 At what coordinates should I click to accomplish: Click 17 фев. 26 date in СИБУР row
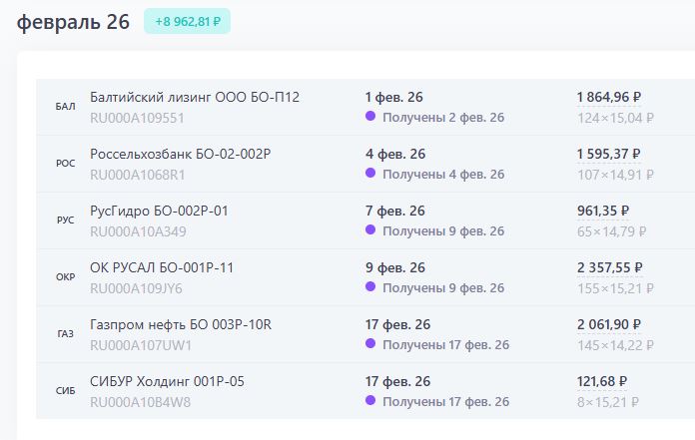pos(397,381)
